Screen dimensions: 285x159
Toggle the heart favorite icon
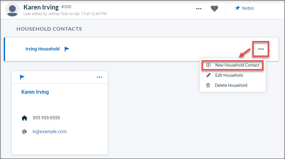pyautogui.click(x=214, y=9)
